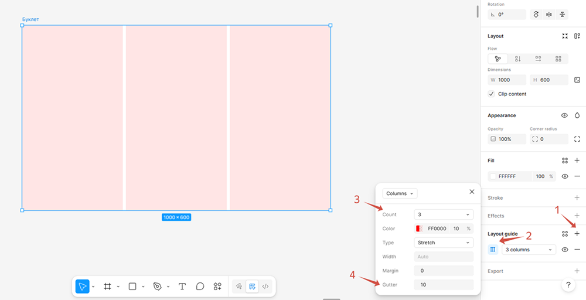Screen dimensions: 586x300
Task: Select the Pen tool
Action: pos(157,287)
